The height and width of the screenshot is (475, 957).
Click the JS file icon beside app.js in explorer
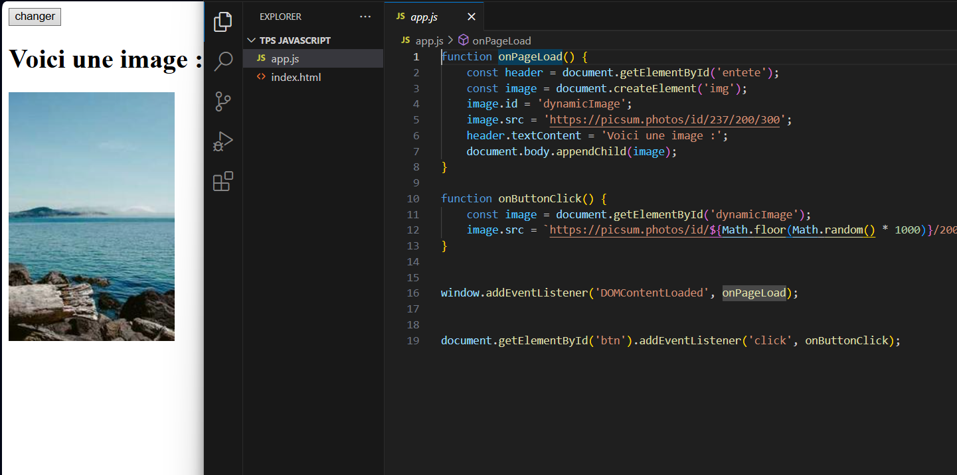pos(261,58)
